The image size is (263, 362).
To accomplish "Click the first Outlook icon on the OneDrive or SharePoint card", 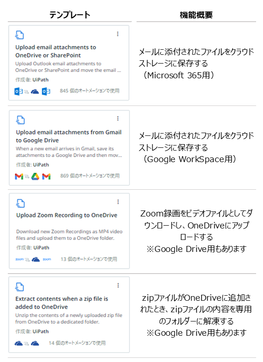I will (x=18, y=92).
